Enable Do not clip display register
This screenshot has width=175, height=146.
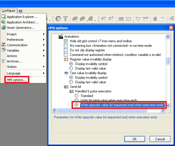(66, 50)
